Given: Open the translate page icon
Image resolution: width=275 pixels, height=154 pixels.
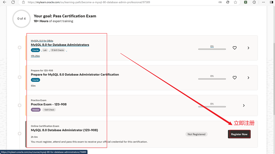Looking at the screenshot, I should click(220, 2).
